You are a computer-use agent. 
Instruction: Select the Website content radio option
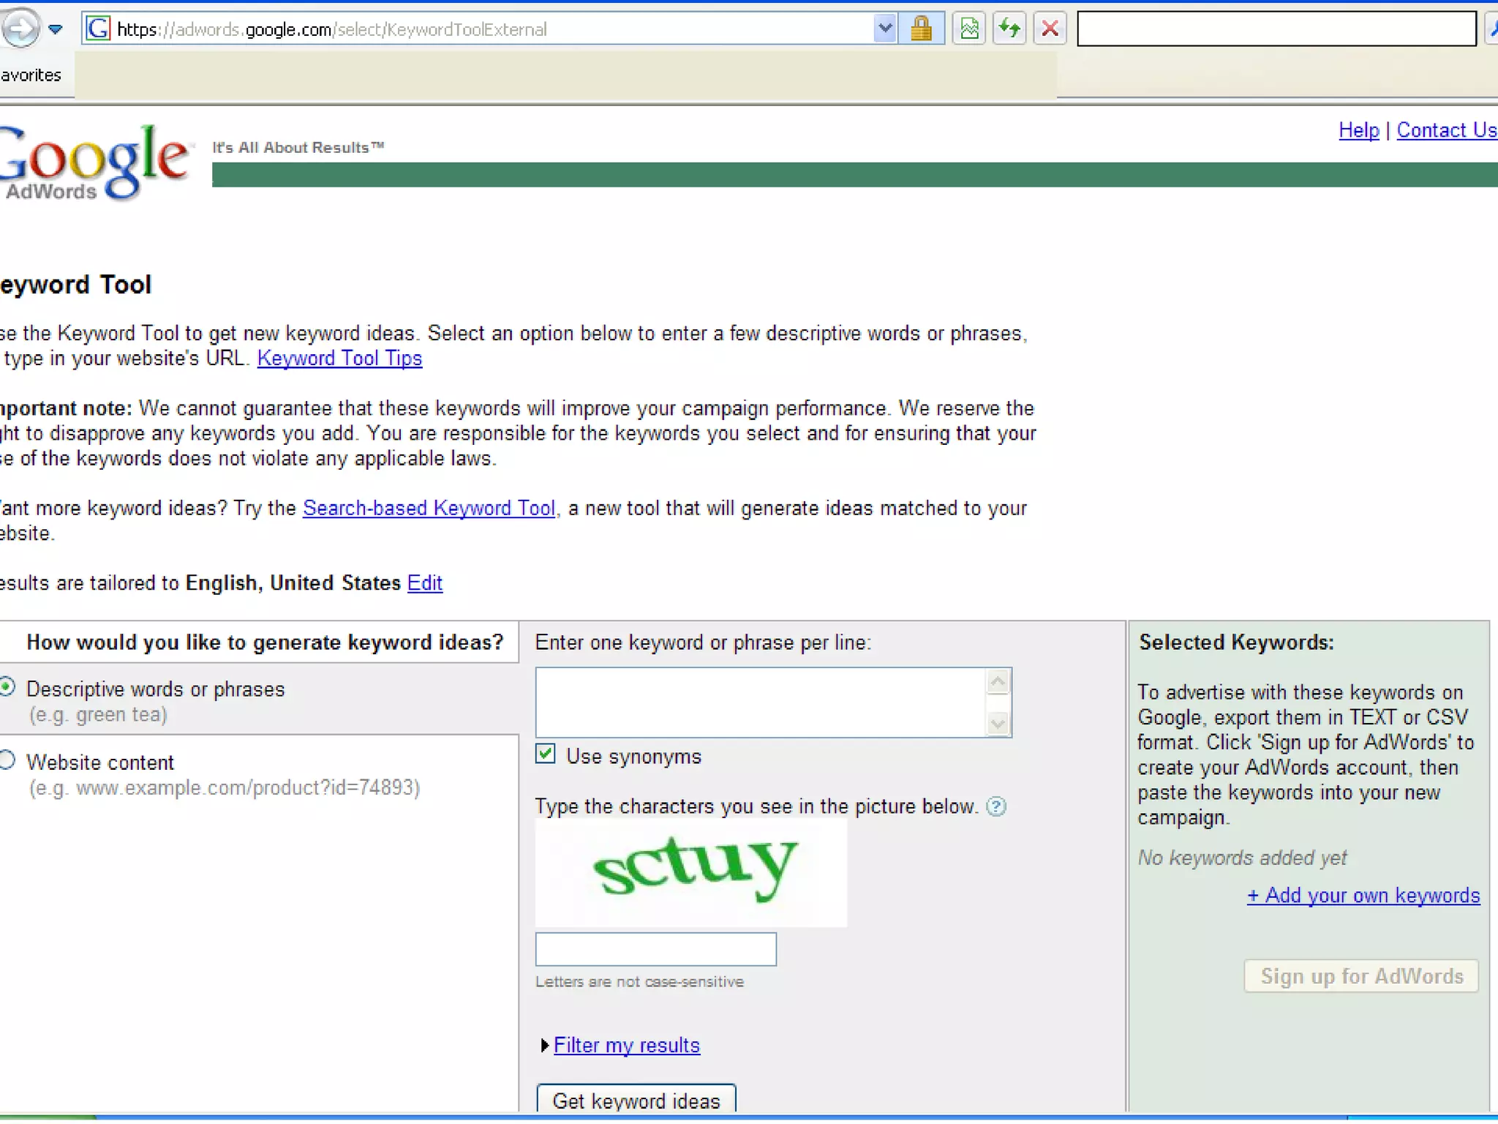tap(7, 760)
